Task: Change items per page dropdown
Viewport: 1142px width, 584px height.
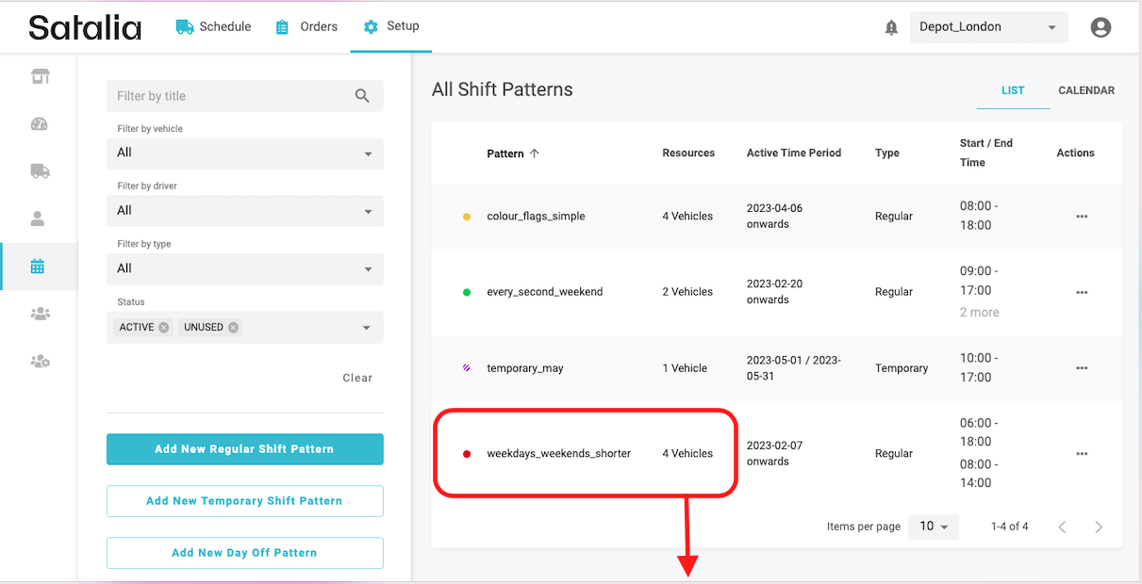Action: (x=933, y=527)
